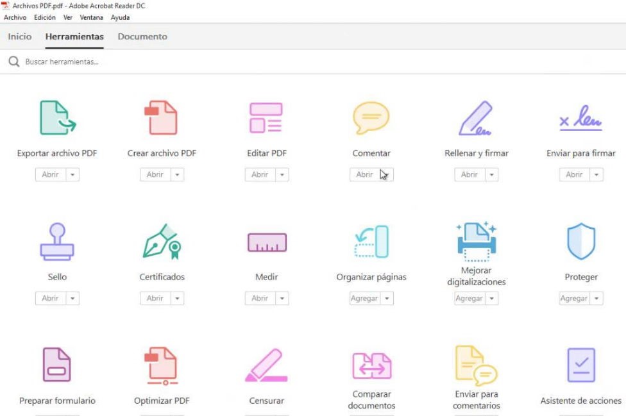The image size is (626, 416).
Task: Open dropdown arrow beside Organizar páginas Agregar
Action: point(387,298)
